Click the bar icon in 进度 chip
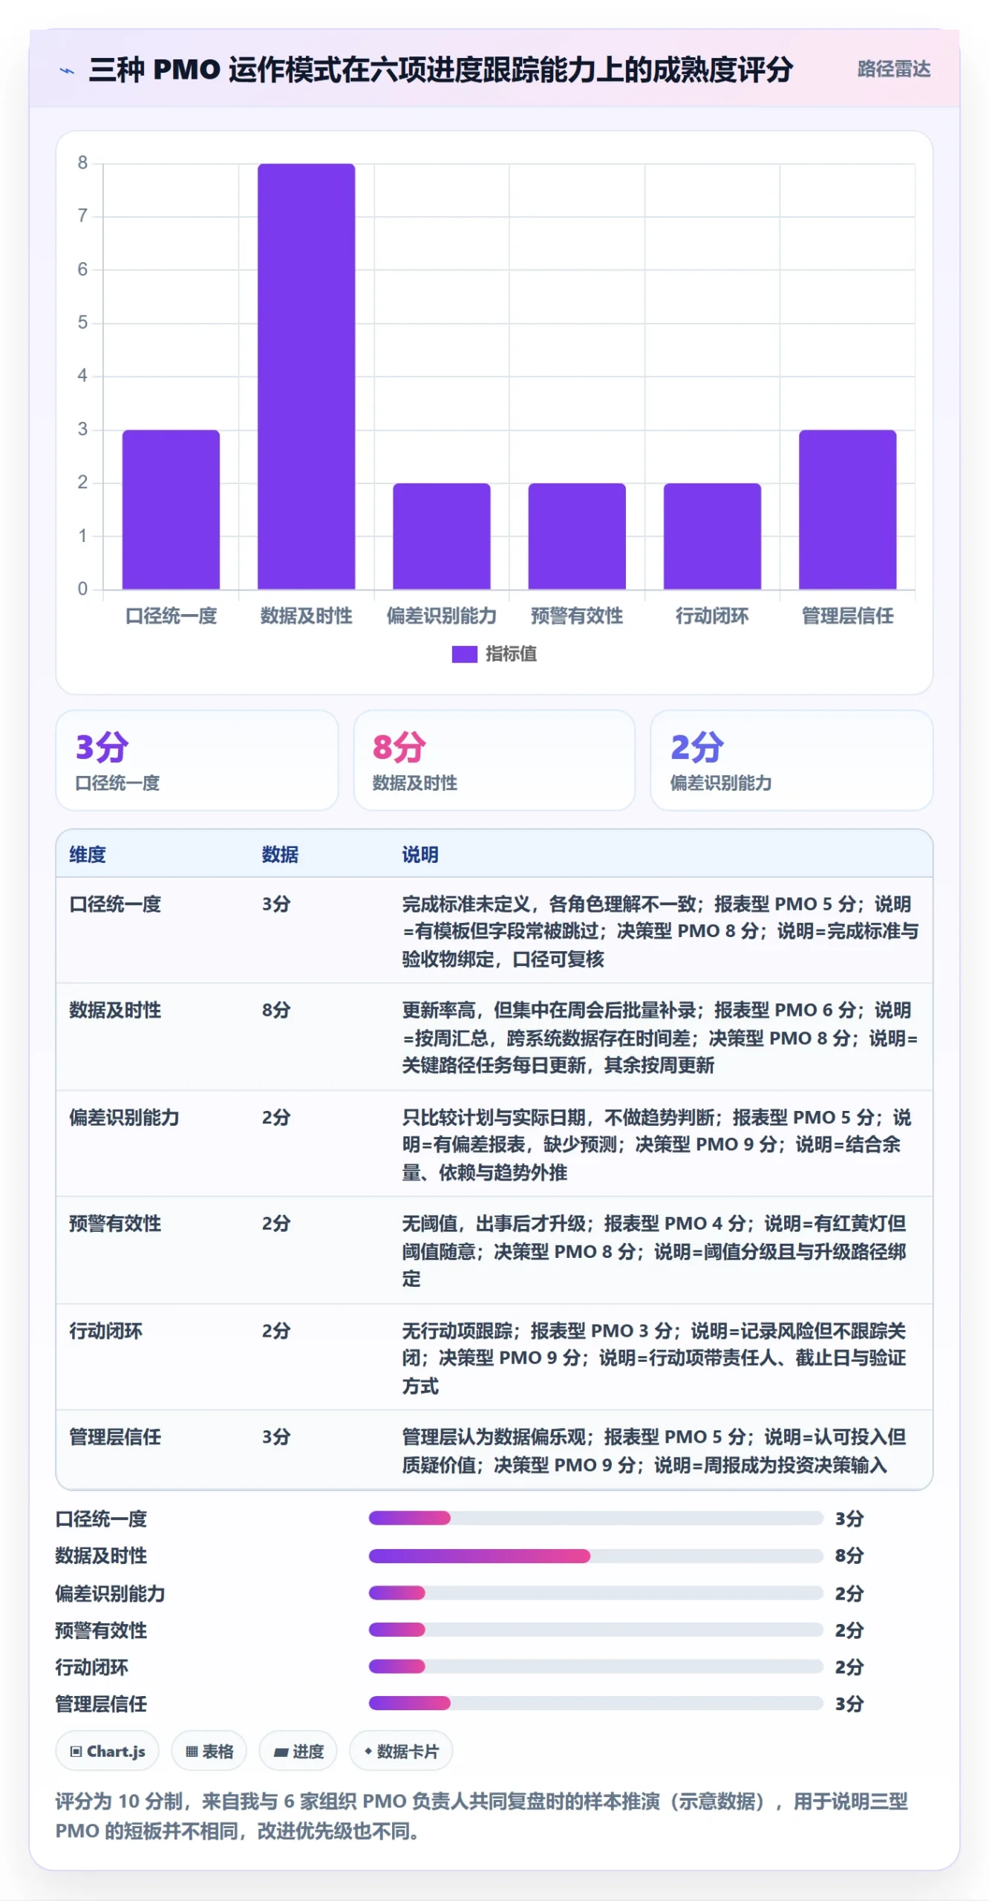Viewport: 989px width, 1901px height. pyautogui.click(x=281, y=1752)
